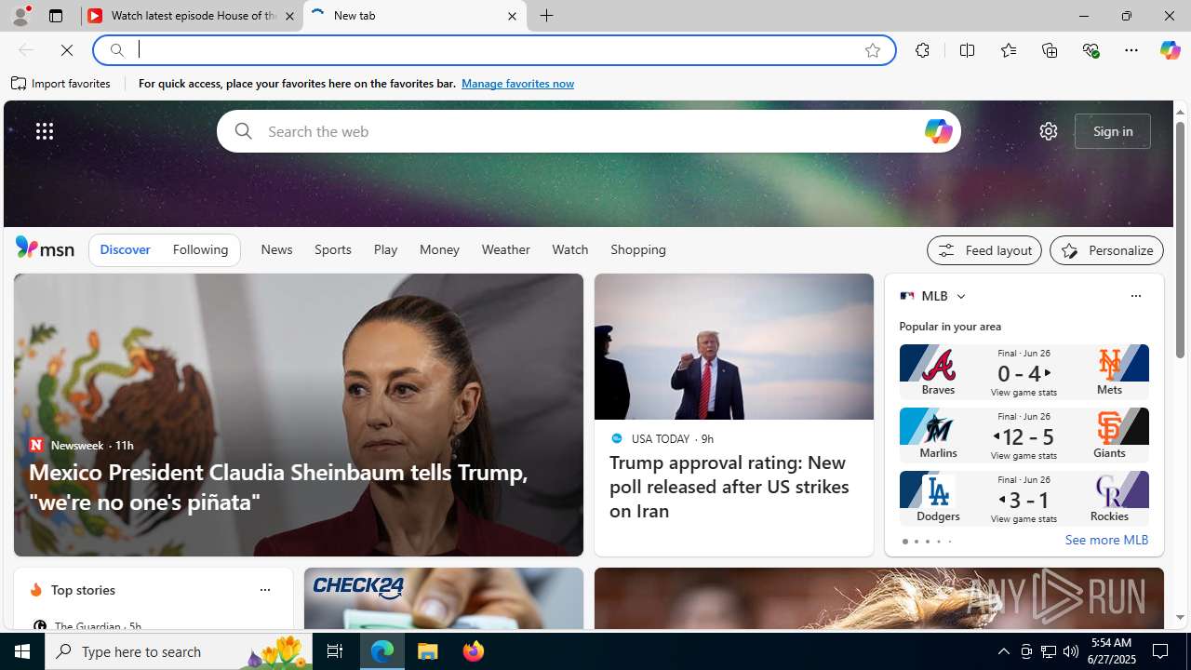The image size is (1191, 670).
Task: Open See more MLB link
Action: tap(1106, 540)
